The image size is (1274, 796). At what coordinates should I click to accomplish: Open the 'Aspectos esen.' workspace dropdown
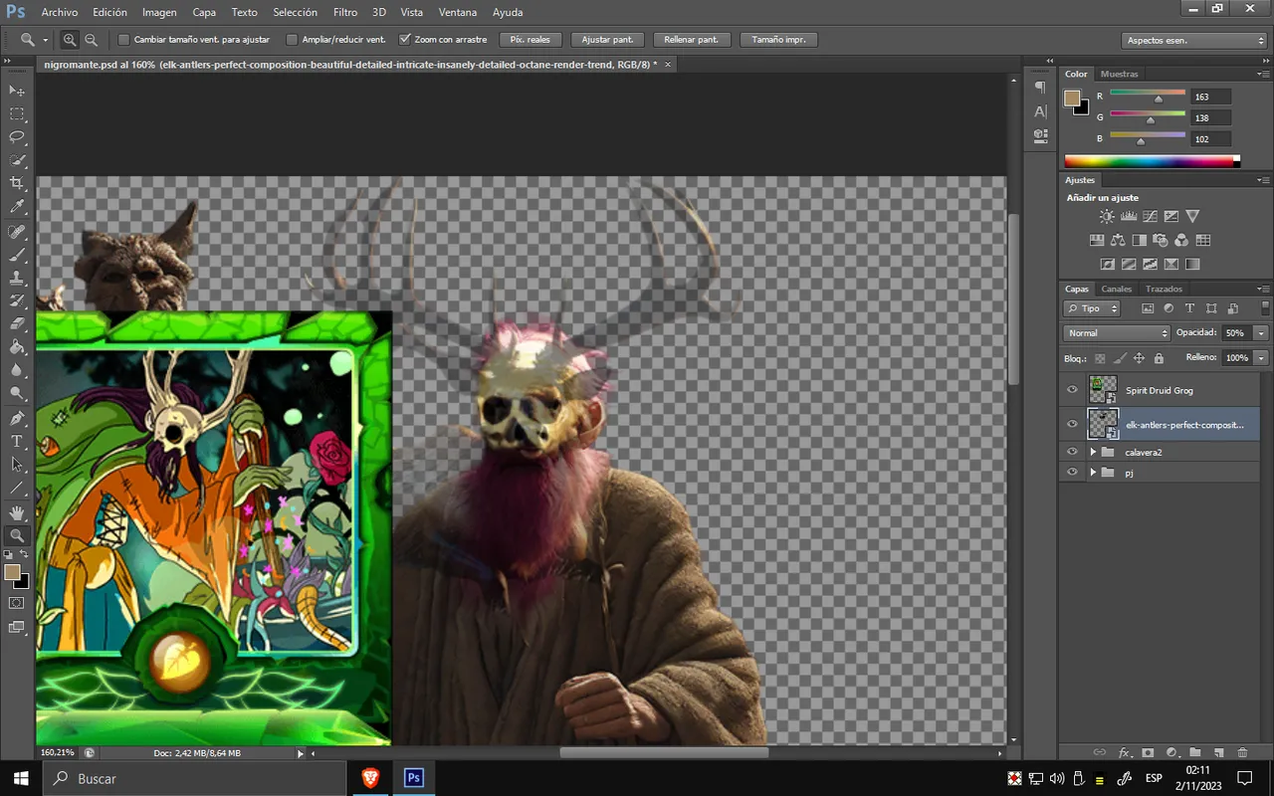tap(1193, 41)
